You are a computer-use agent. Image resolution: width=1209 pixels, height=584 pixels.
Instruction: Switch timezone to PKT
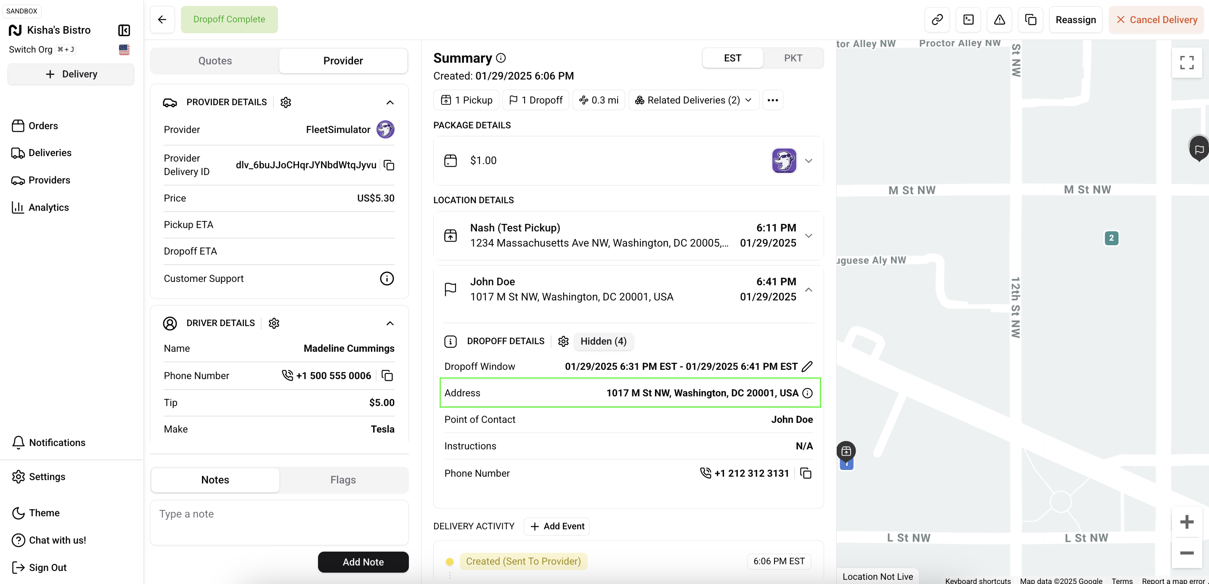(793, 58)
